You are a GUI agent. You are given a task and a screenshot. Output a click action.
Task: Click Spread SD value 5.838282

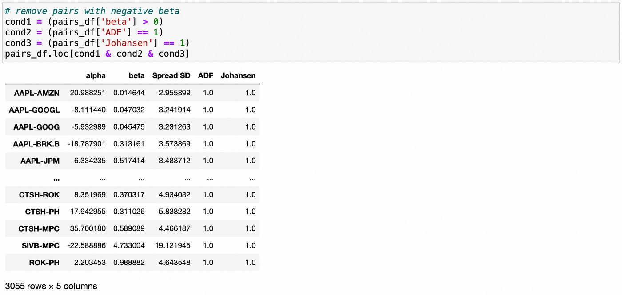pos(175,211)
